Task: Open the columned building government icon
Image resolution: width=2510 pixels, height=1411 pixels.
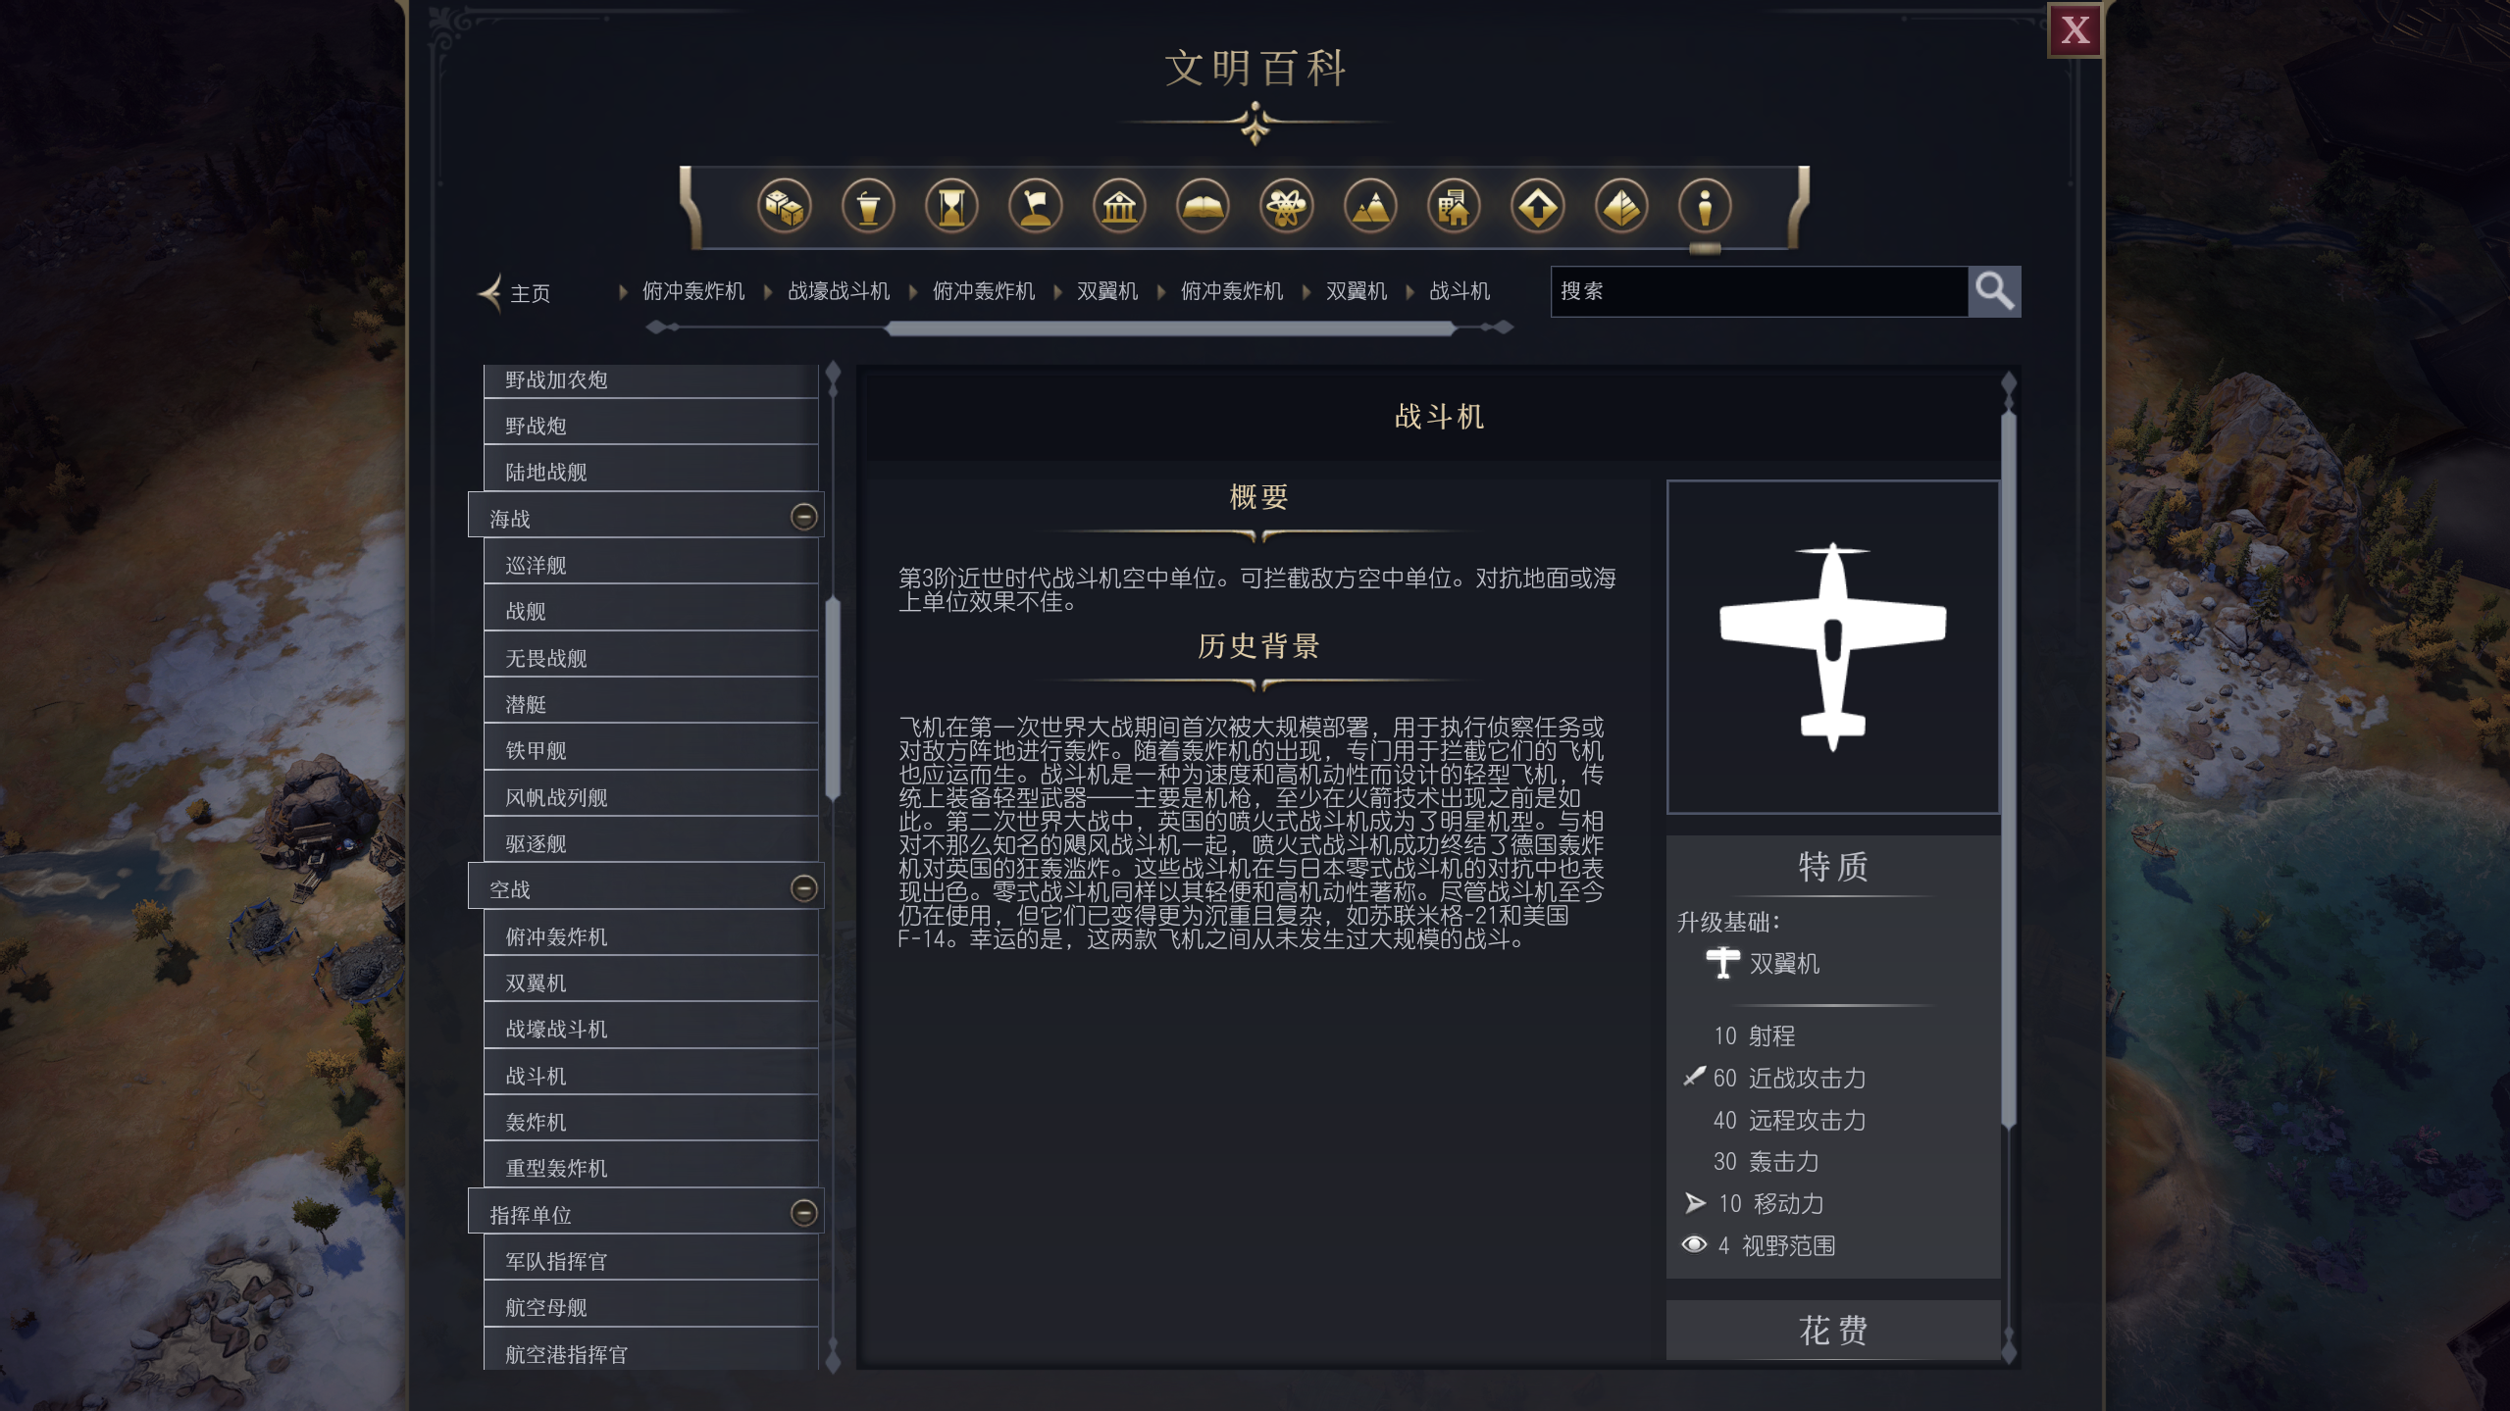Action: tap(1119, 207)
